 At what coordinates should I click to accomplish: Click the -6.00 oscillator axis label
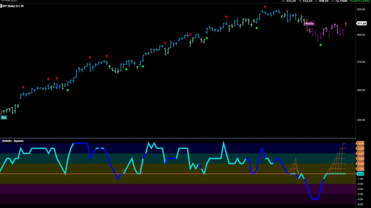(360, 204)
